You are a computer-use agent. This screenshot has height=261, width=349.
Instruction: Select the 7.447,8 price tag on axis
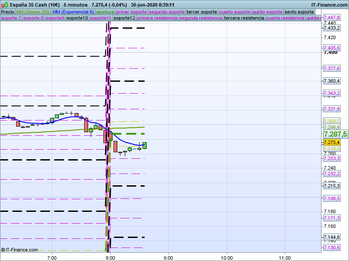(x=332, y=17)
